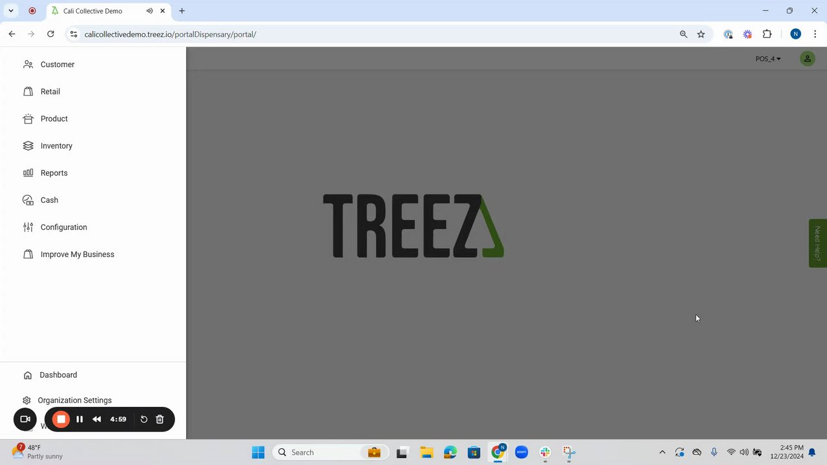
Task: View site information icon in address bar
Action: tap(74, 34)
